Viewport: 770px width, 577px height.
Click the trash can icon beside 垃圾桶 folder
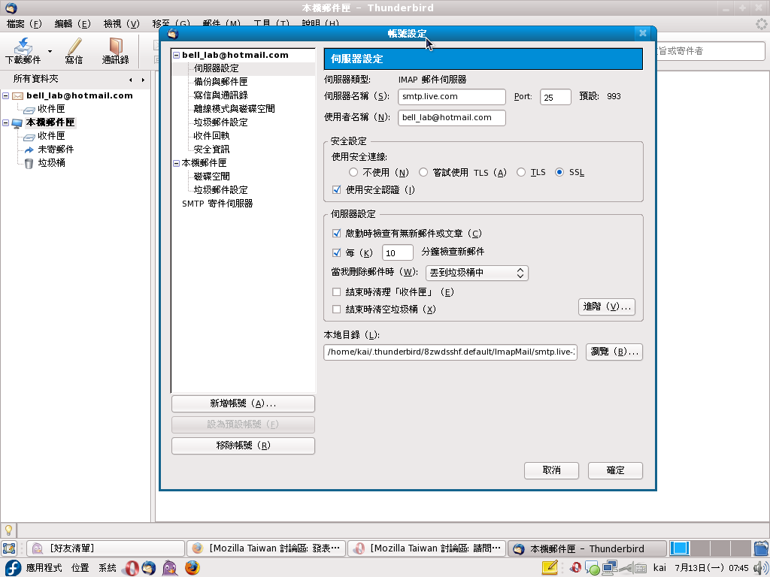tap(29, 163)
